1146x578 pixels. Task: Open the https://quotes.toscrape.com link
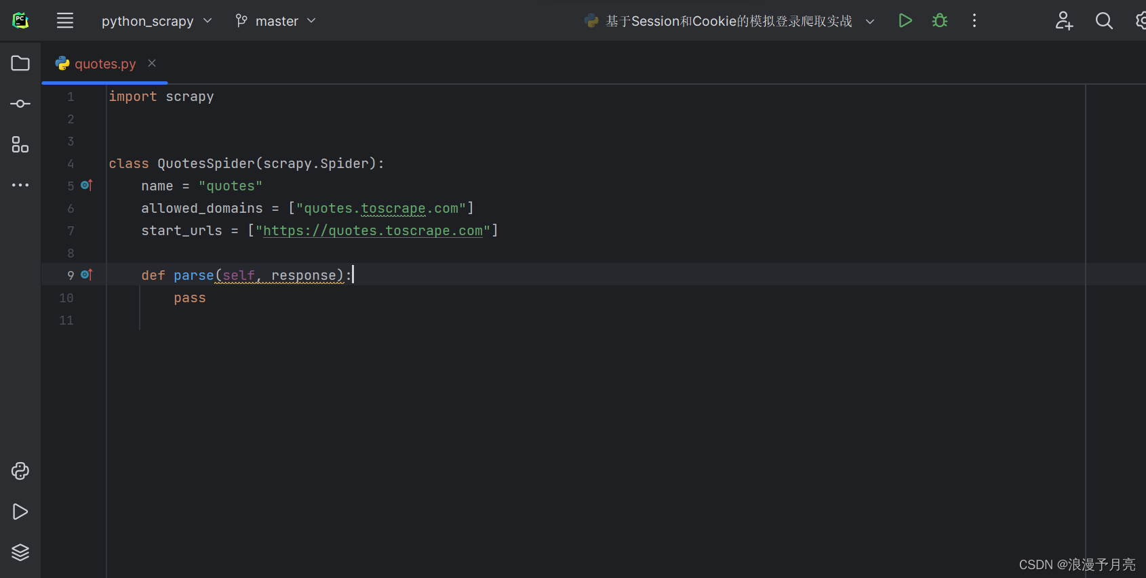click(x=373, y=230)
